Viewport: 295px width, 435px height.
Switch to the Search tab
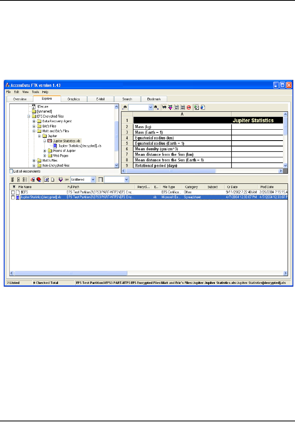tap(127, 99)
